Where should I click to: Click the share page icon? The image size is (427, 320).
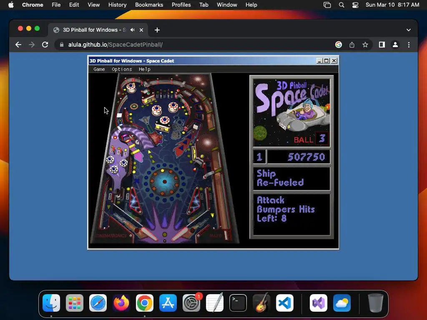coord(352,45)
